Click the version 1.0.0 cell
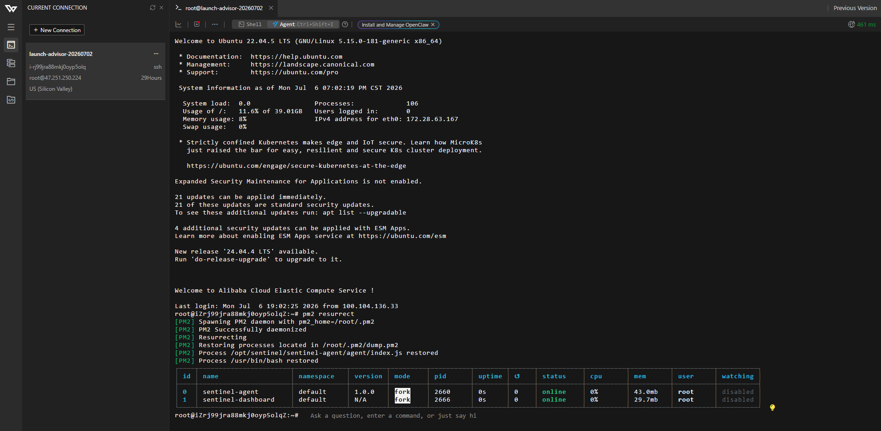881x431 pixels. point(365,392)
